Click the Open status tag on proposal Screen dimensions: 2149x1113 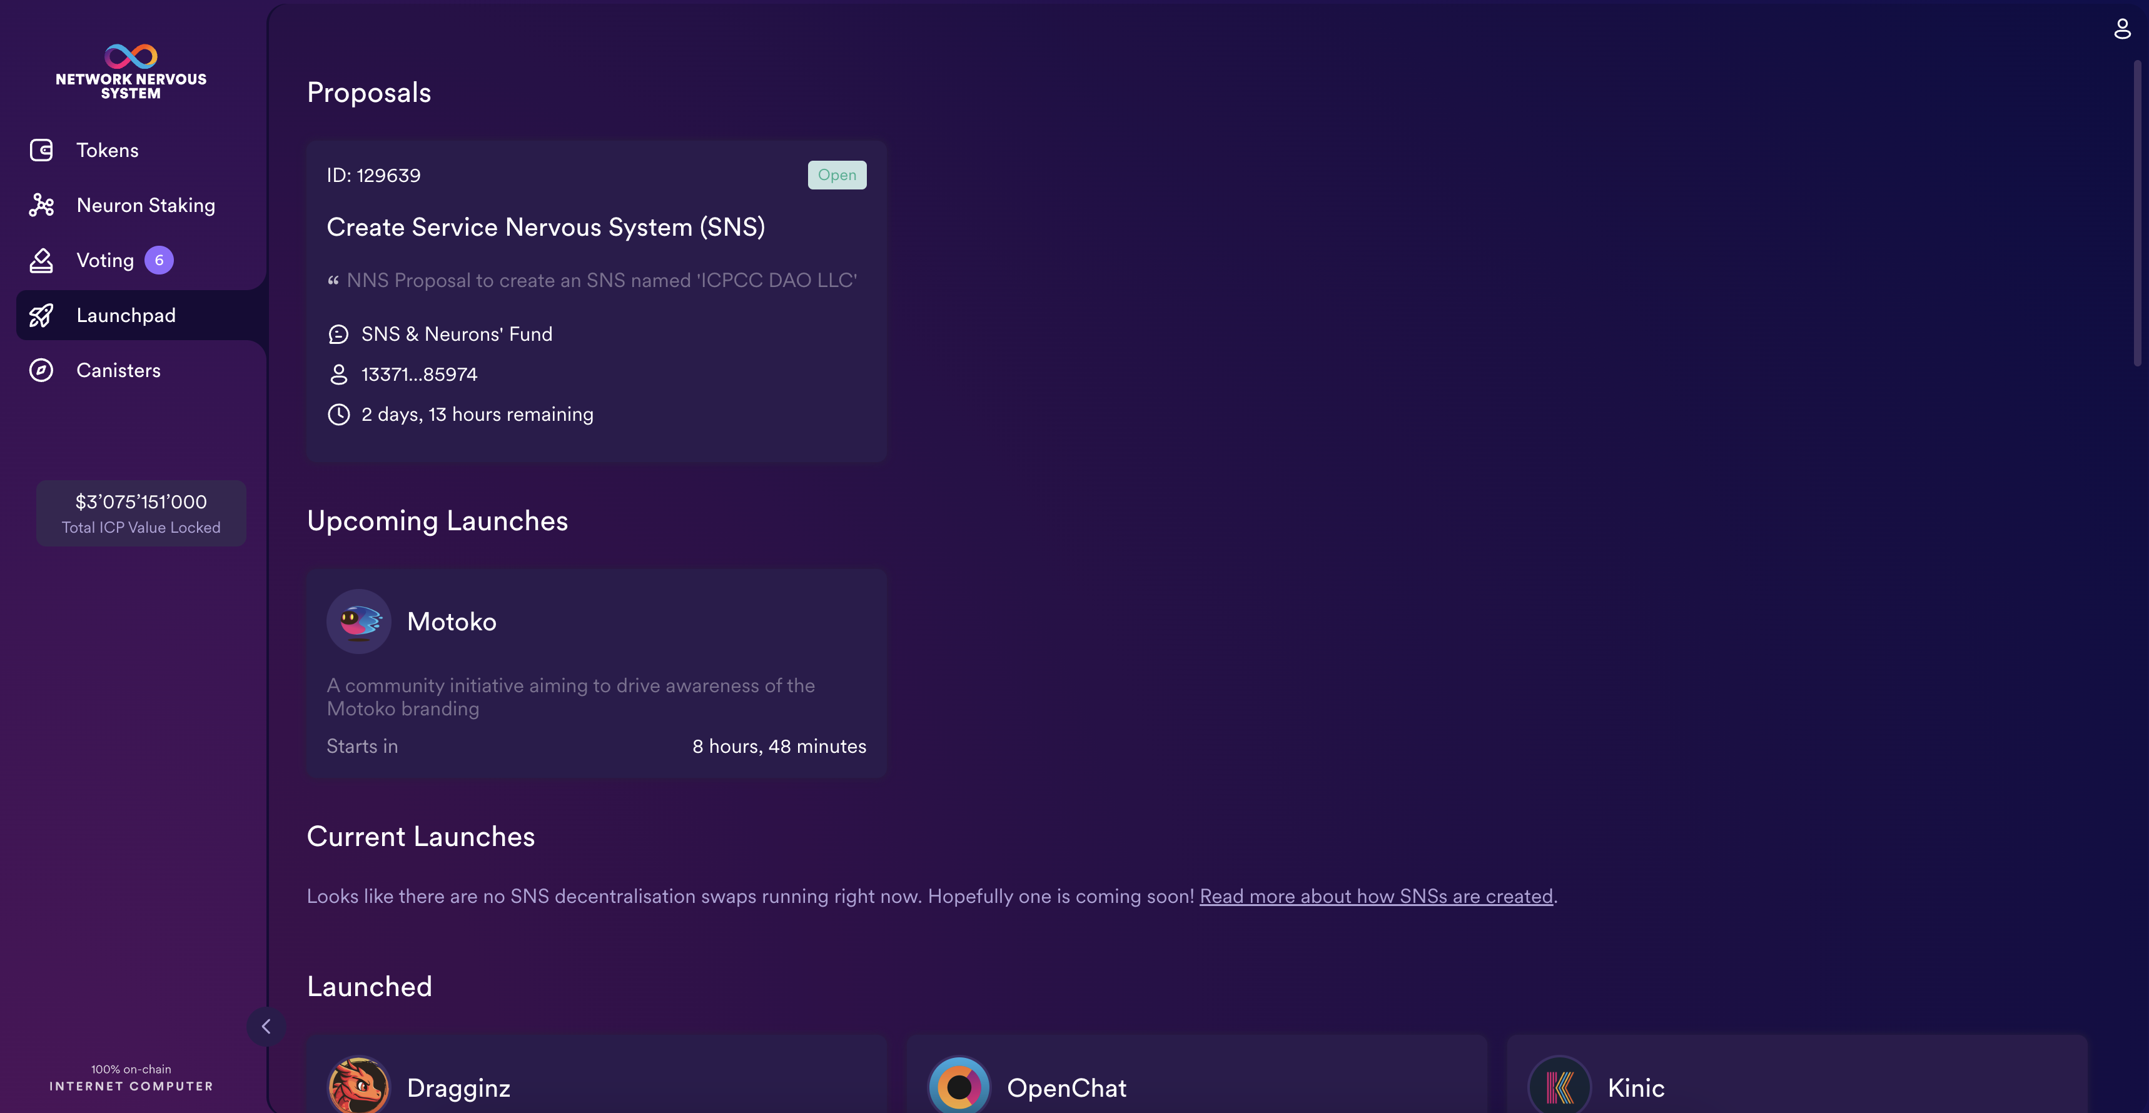pos(836,175)
